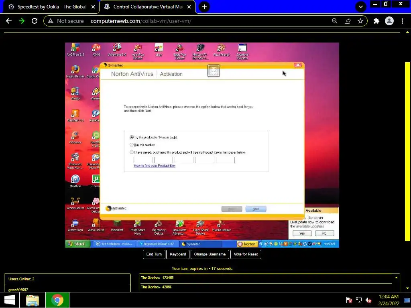This screenshot has height=308, width=411.
Task: Open the AIM 6 desktop shortcut
Action: pos(96,50)
